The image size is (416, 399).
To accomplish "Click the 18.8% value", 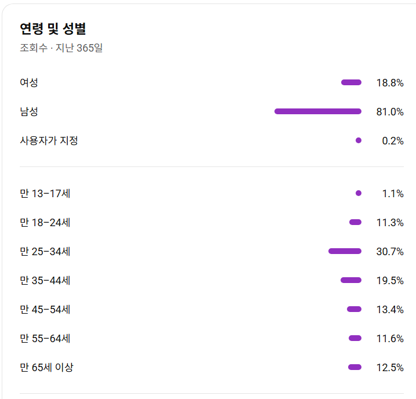I will point(390,83).
